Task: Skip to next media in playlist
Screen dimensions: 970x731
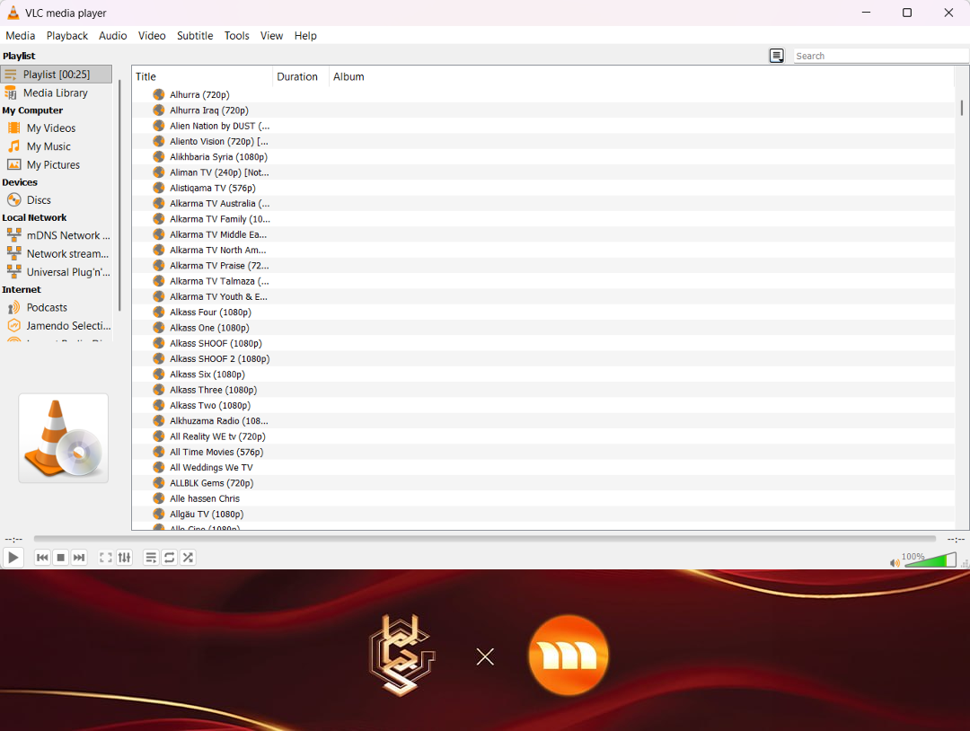Action: tap(79, 557)
